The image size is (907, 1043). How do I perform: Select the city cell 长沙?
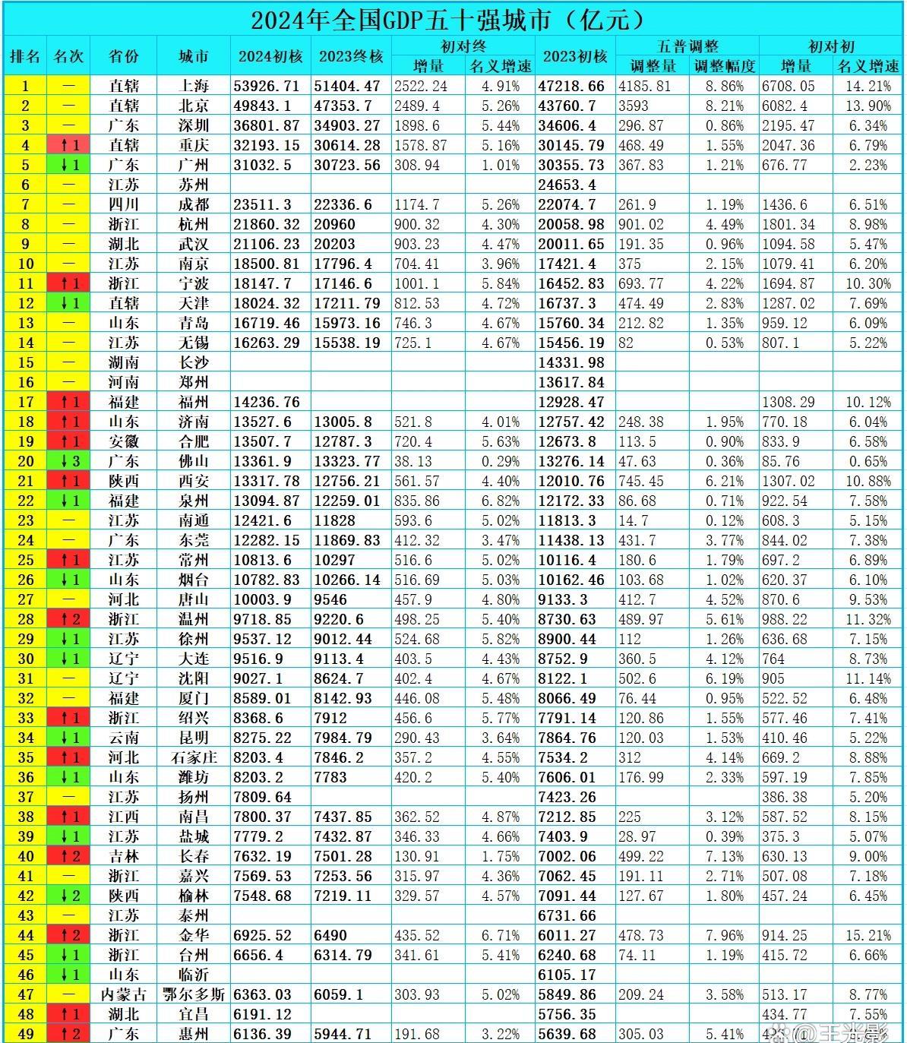click(x=194, y=362)
